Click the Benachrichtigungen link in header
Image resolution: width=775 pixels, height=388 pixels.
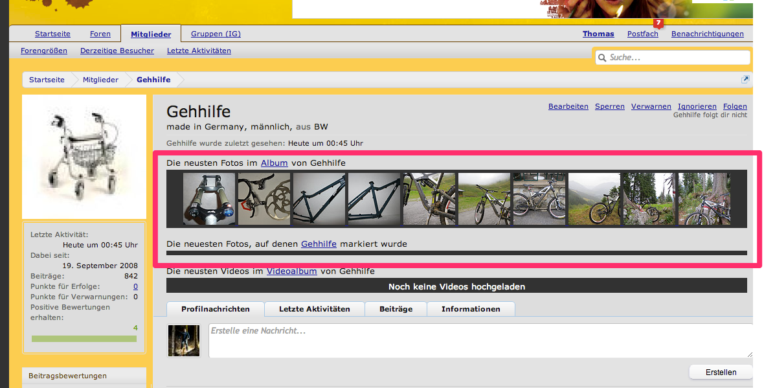point(707,34)
